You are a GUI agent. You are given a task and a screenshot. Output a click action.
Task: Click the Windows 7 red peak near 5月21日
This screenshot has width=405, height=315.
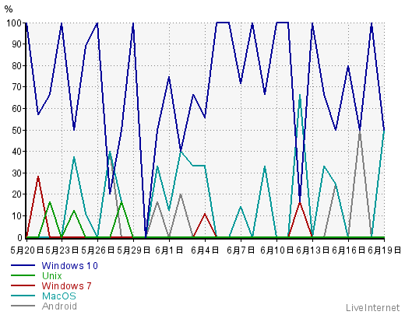point(38,177)
